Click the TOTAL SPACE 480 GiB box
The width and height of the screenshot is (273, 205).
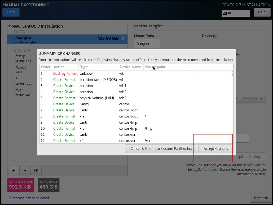[49, 185]
